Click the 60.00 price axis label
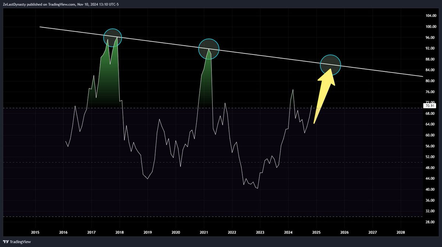Viewport: 442px width, 247px height. point(431,135)
